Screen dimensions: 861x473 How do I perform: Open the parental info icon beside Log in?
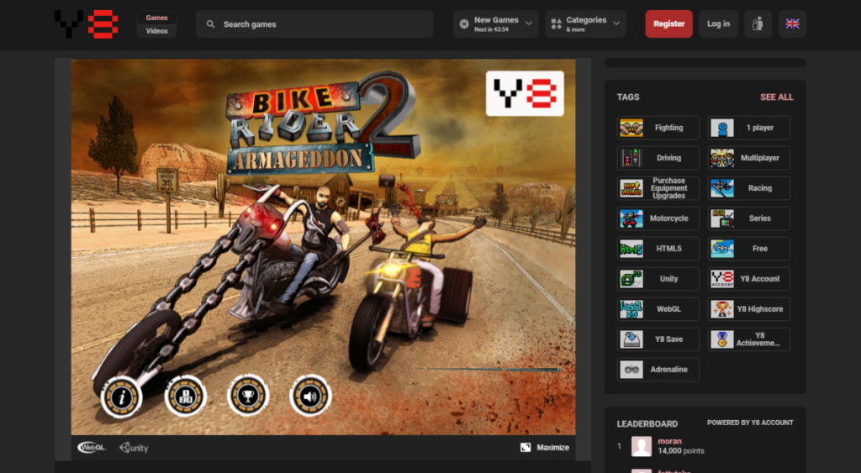click(758, 24)
